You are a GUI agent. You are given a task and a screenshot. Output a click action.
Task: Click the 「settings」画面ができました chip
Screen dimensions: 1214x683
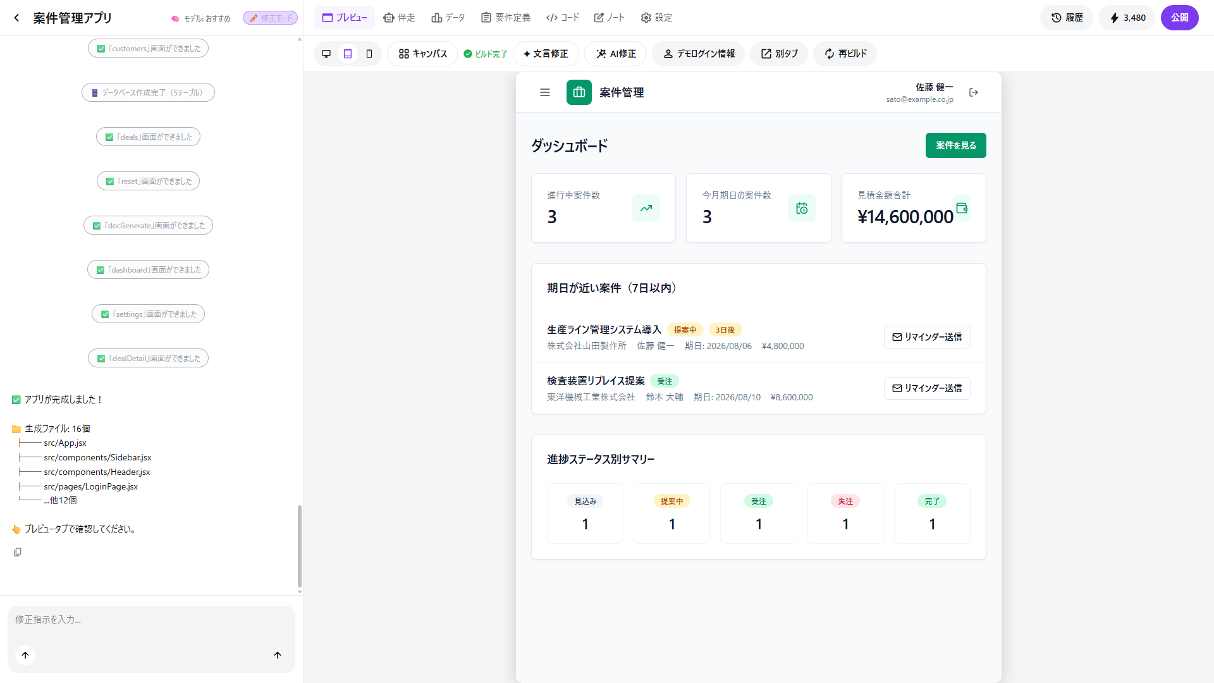(148, 314)
